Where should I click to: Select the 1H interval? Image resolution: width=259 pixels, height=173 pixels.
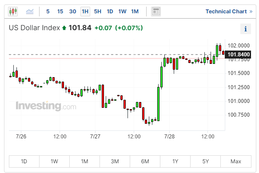pos(85,12)
